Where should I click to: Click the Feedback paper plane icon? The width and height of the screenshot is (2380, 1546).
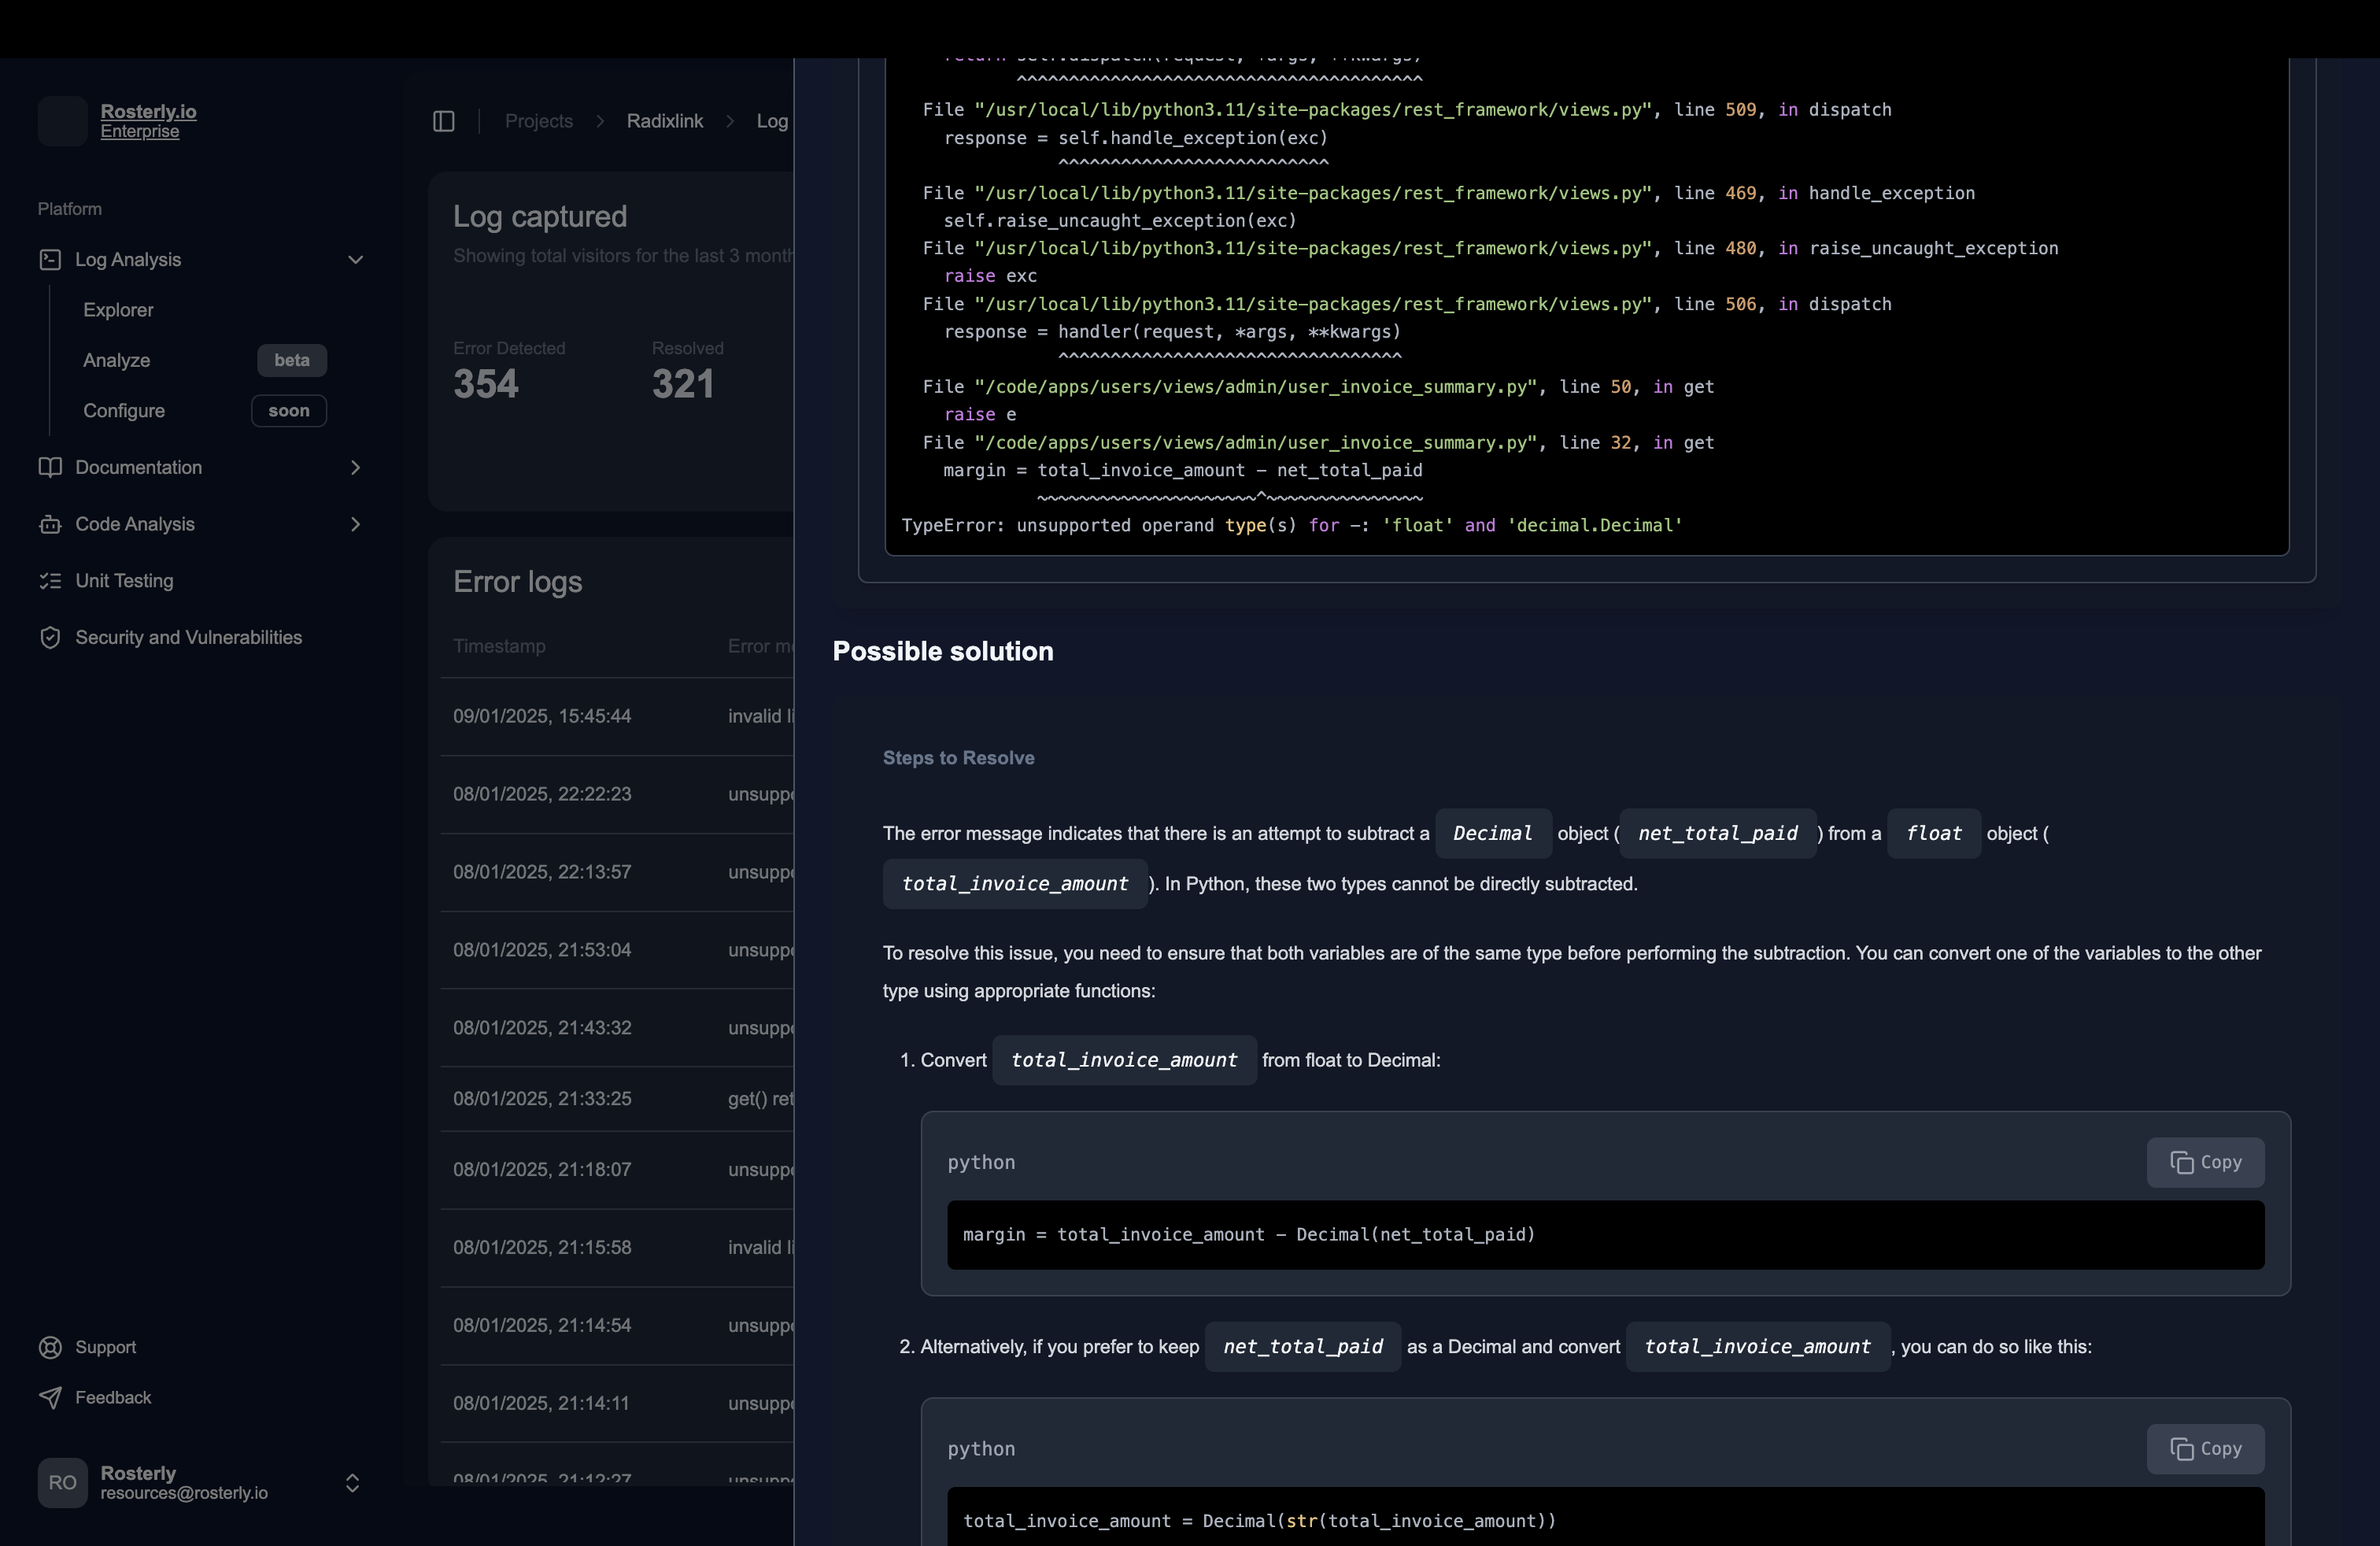50,1397
